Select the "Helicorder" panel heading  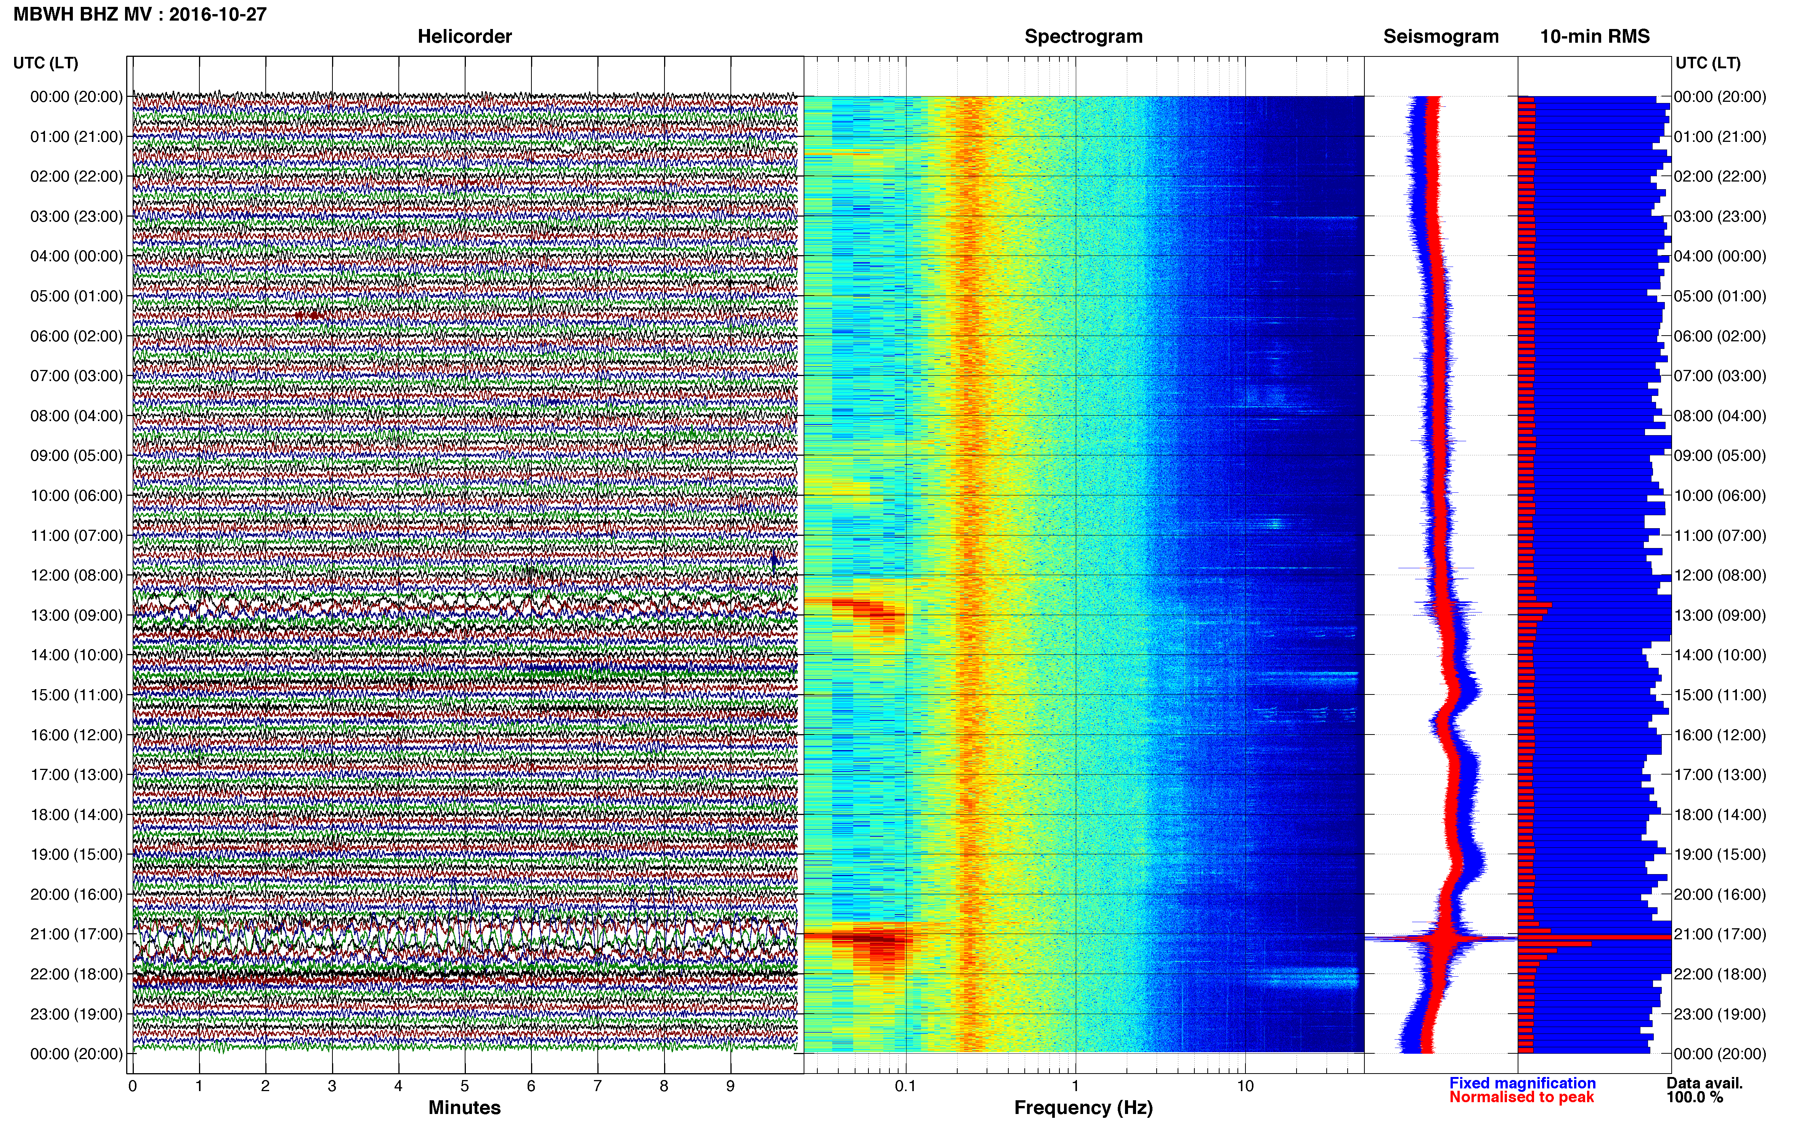465,37
